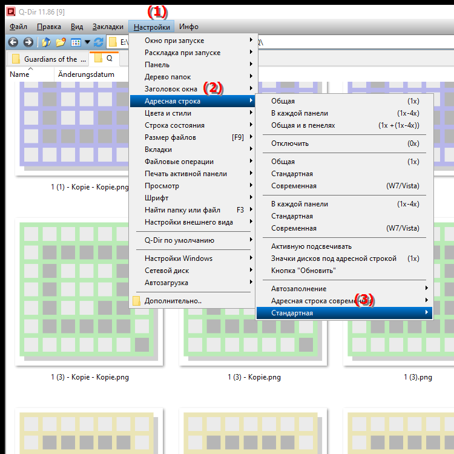This screenshot has height=454, width=454.
Task: Open the Размер файлов [F9] submenu
Action: point(192,137)
